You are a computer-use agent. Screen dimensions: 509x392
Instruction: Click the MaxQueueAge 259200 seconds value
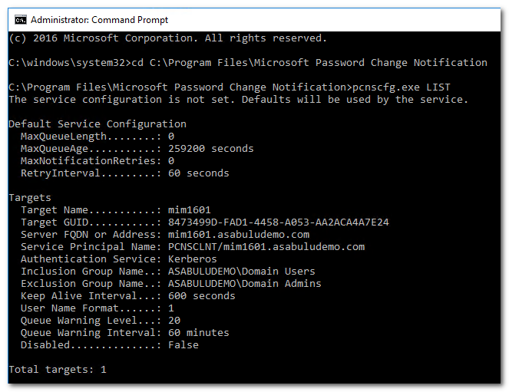pos(210,148)
